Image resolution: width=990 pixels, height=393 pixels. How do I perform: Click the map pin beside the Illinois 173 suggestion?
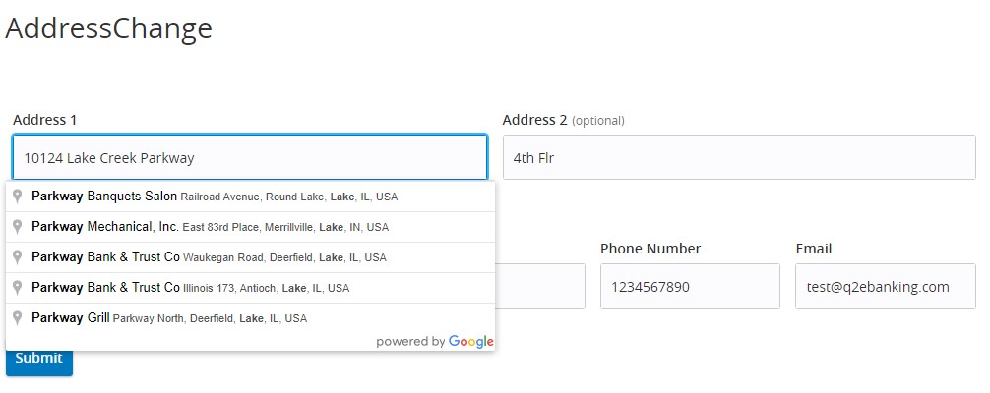(x=18, y=288)
